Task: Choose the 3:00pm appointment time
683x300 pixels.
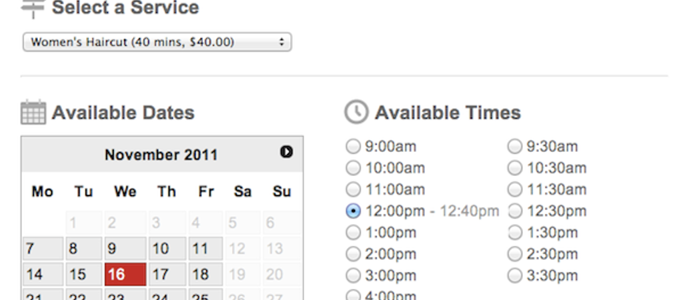Action: [353, 275]
